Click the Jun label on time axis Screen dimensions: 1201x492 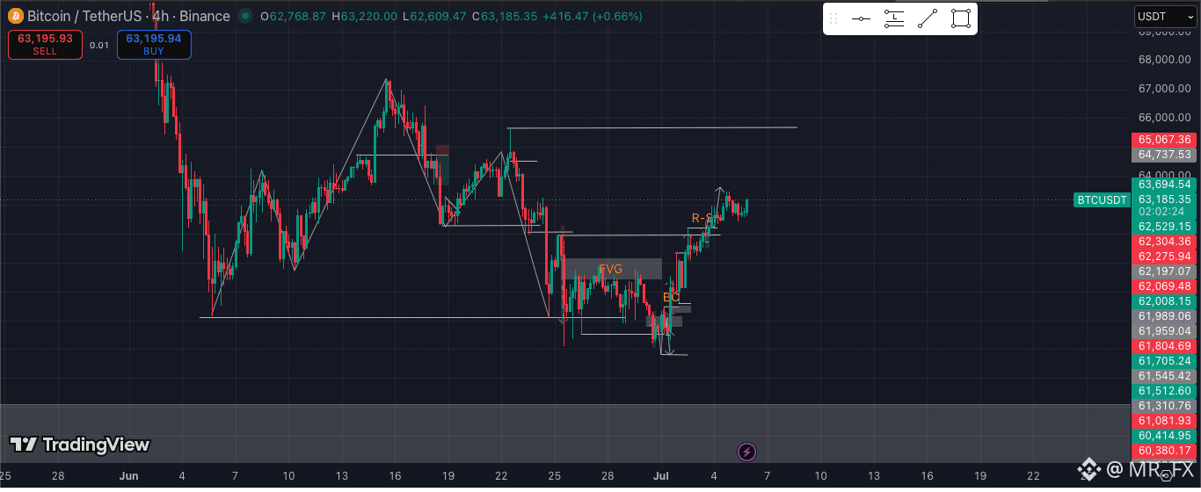(x=128, y=476)
